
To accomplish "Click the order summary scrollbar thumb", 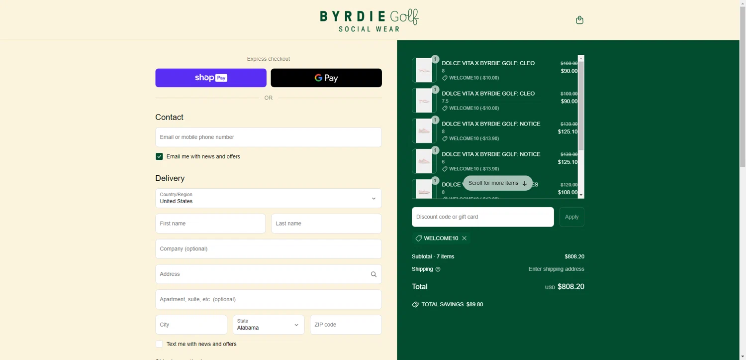I will click(581, 106).
